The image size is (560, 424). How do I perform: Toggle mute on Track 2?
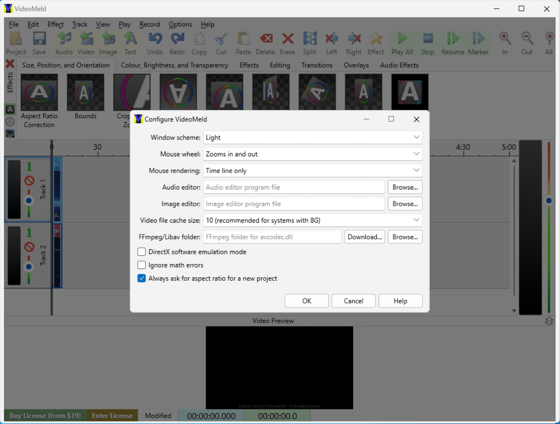(x=29, y=246)
